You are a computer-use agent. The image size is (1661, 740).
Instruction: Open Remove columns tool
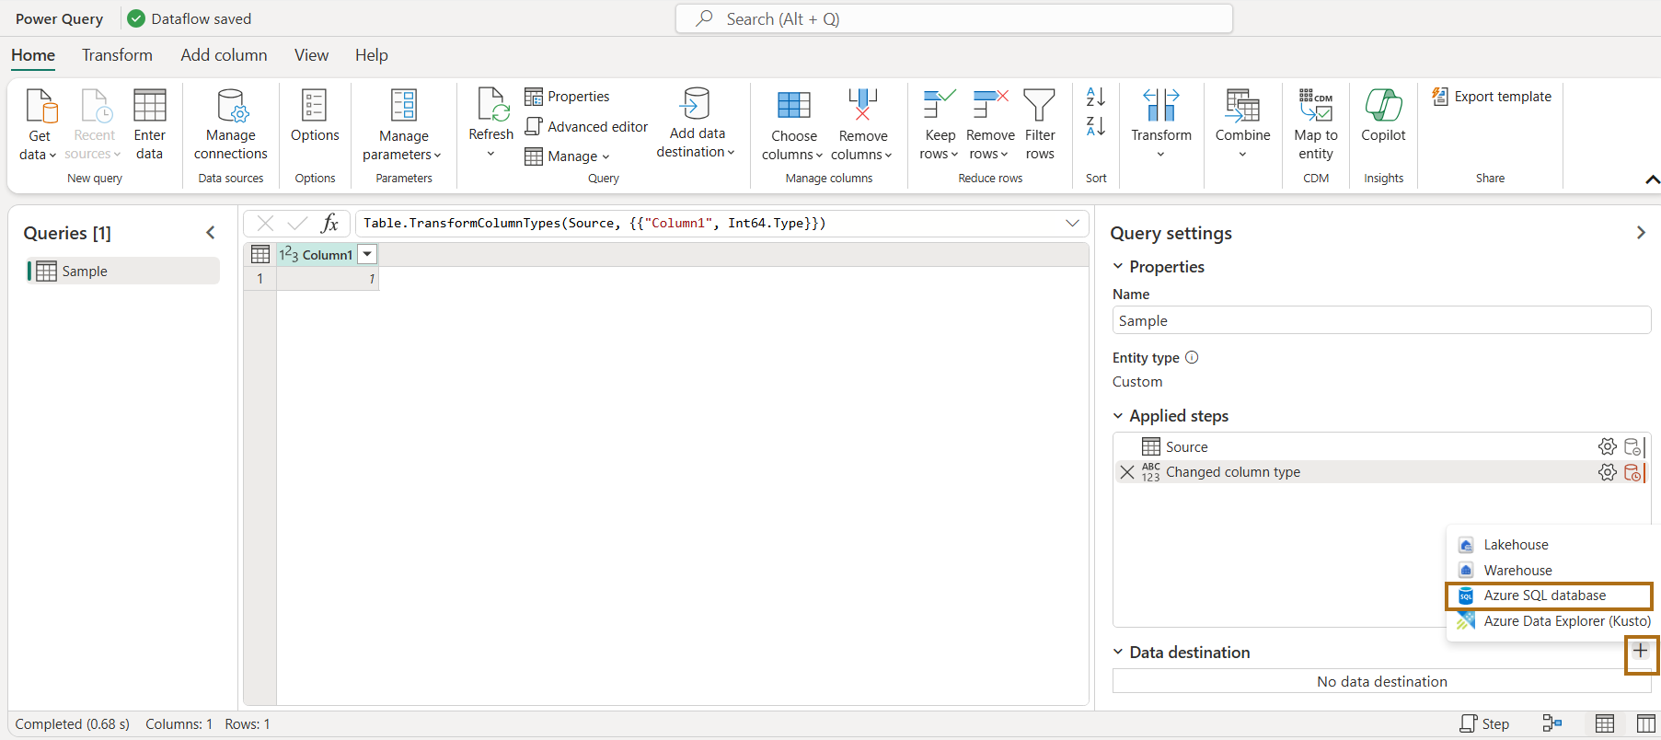click(x=862, y=125)
